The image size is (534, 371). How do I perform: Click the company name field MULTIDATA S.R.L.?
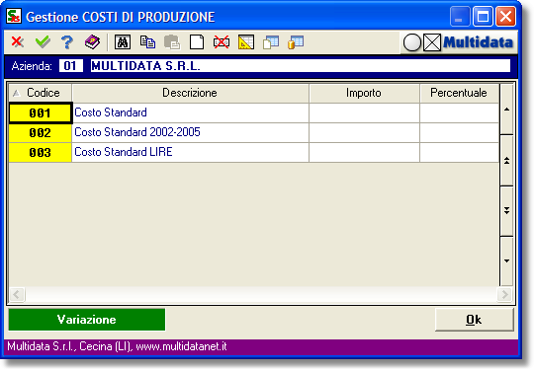click(301, 65)
